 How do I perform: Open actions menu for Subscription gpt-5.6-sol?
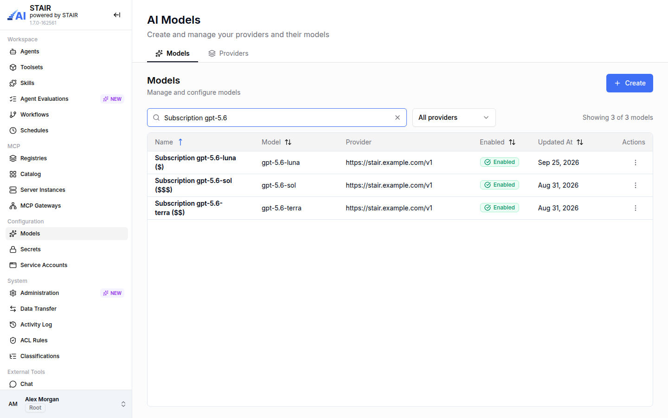(636, 185)
